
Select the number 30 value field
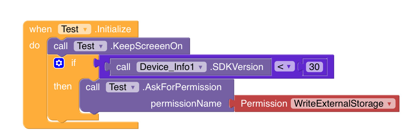pyautogui.click(x=314, y=67)
